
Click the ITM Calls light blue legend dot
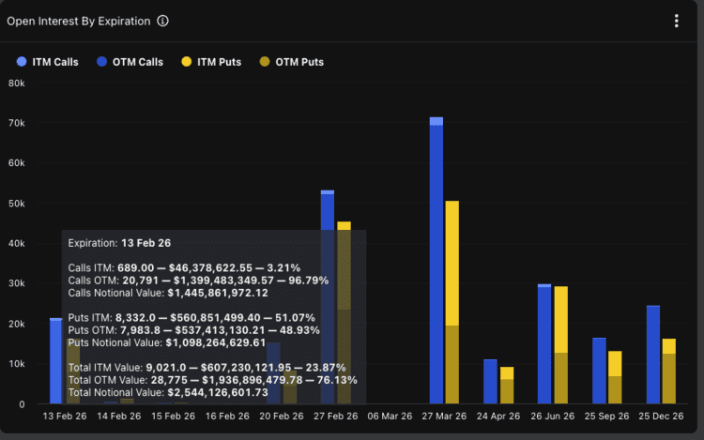(23, 63)
